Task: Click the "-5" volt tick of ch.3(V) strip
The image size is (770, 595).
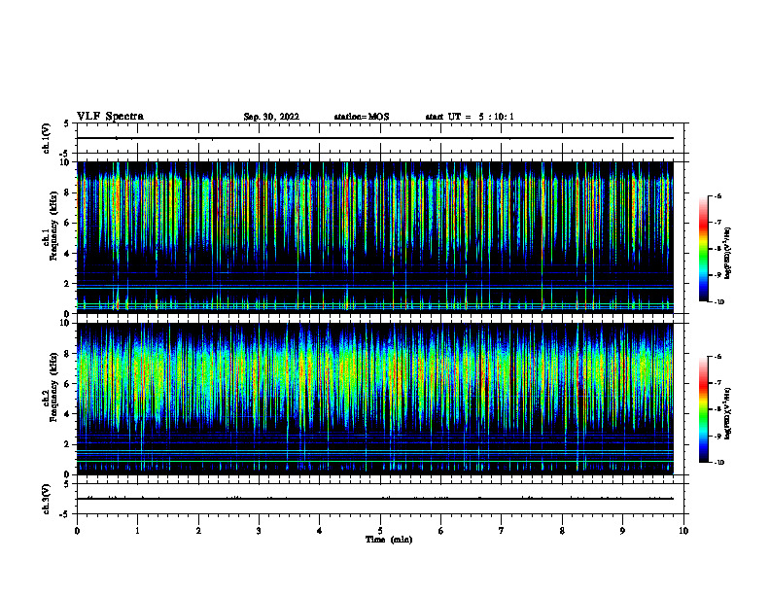Action: pyautogui.click(x=65, y=514)
